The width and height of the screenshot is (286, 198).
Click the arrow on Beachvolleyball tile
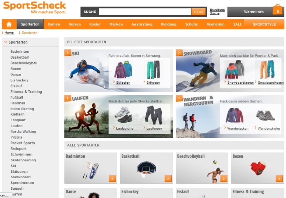[x=224, y=179]
